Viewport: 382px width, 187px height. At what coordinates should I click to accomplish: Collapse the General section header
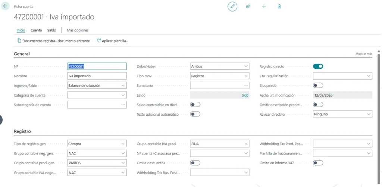point(22,54)
